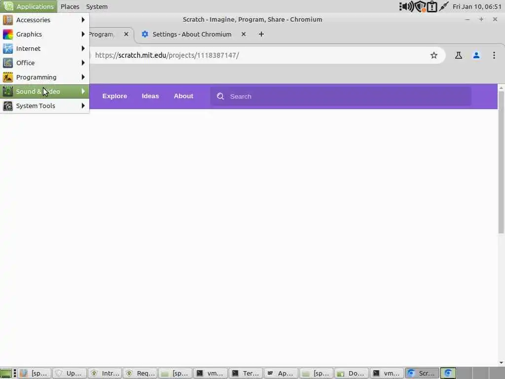
Task: Open the System Tools submenu
Action: [44, 106]
